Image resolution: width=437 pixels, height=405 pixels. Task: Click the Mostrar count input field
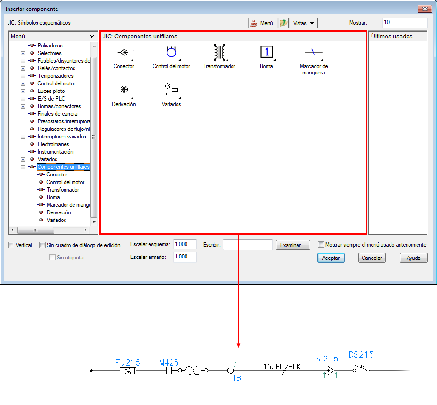(x=405, y=23)
